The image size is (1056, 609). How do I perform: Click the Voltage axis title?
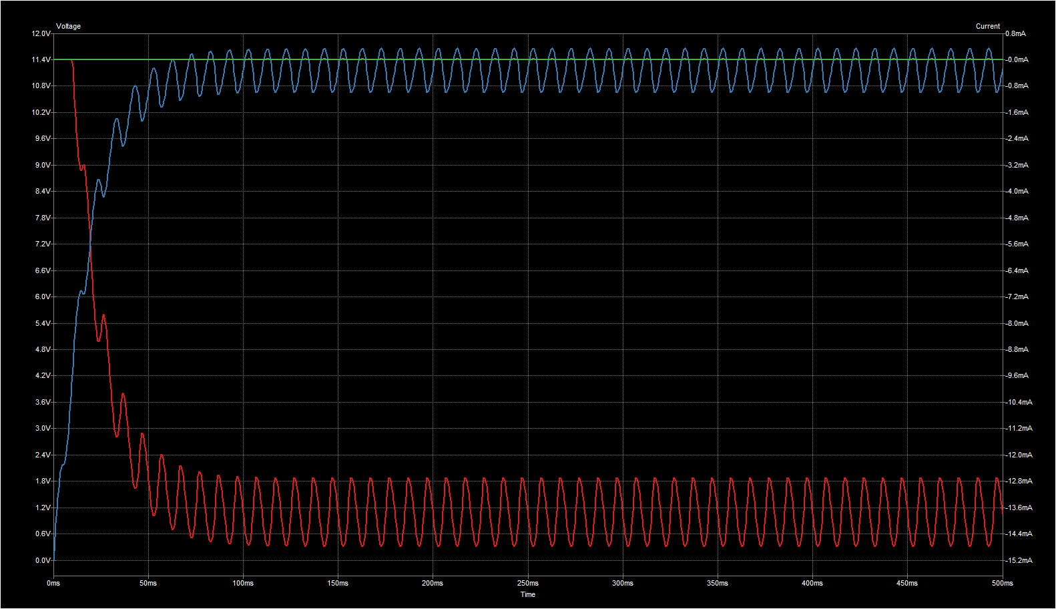[x=68, y=26]
